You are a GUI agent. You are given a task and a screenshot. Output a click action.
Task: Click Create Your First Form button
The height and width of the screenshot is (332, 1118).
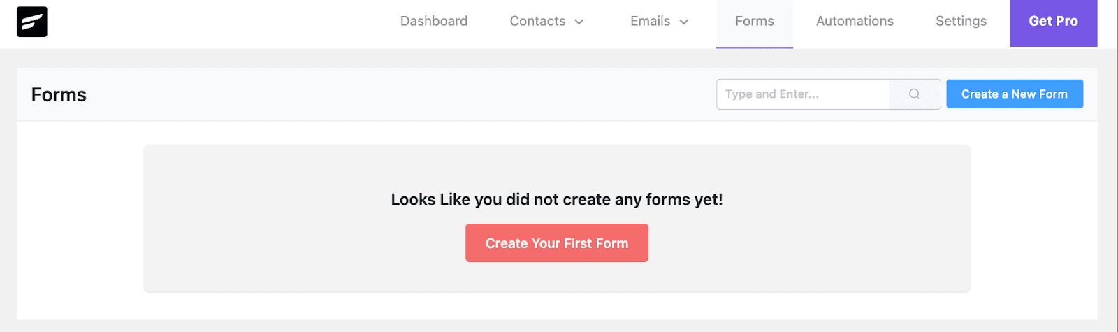557,243
